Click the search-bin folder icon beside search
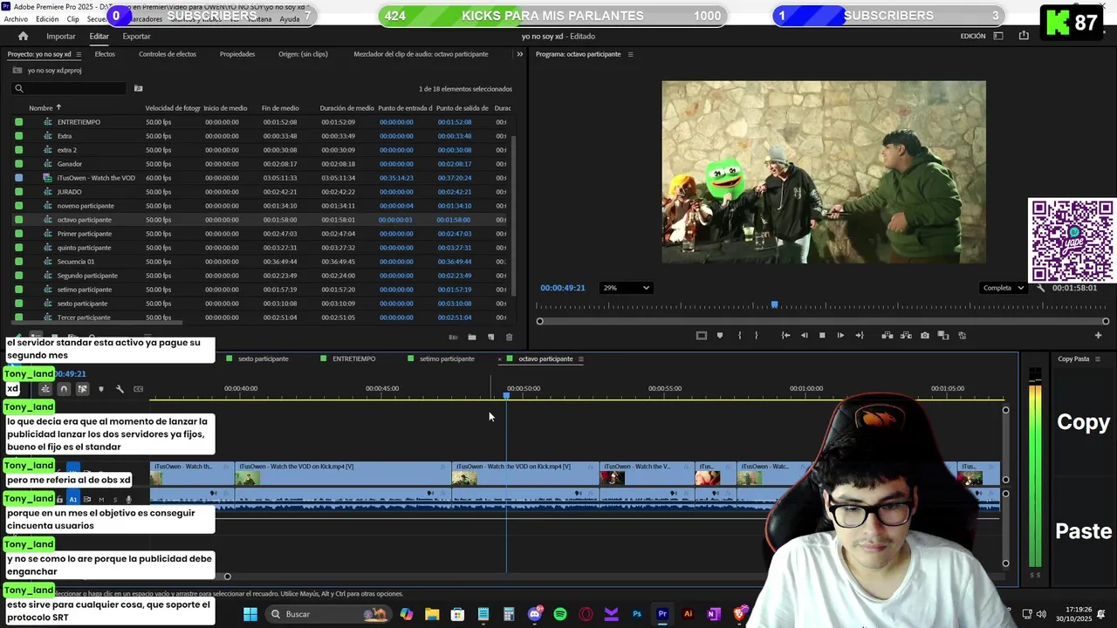Screen dimensions: 1117x628 (138, 88)
